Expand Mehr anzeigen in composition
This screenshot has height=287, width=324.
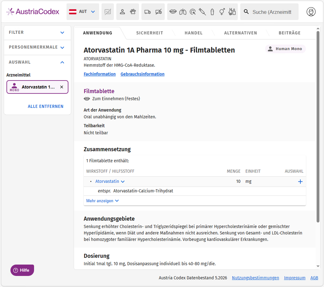pyautogui.click(x=102, y=201)
